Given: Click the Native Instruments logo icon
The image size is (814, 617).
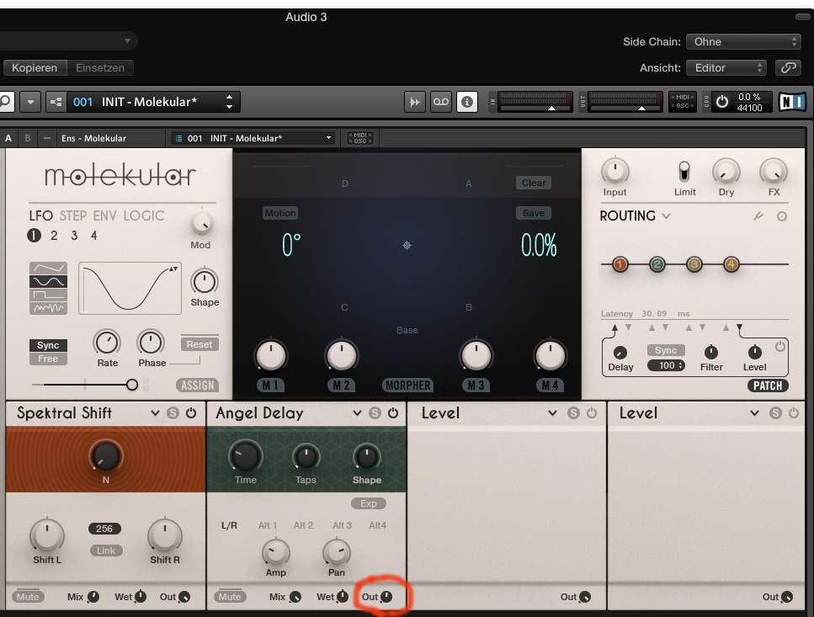Looking at the screenshot, I should pyautogui.click(x=791, y=102).
